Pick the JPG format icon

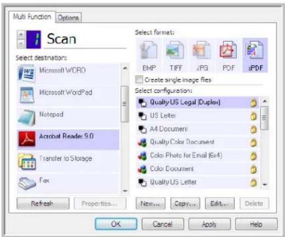pos(201,50)
